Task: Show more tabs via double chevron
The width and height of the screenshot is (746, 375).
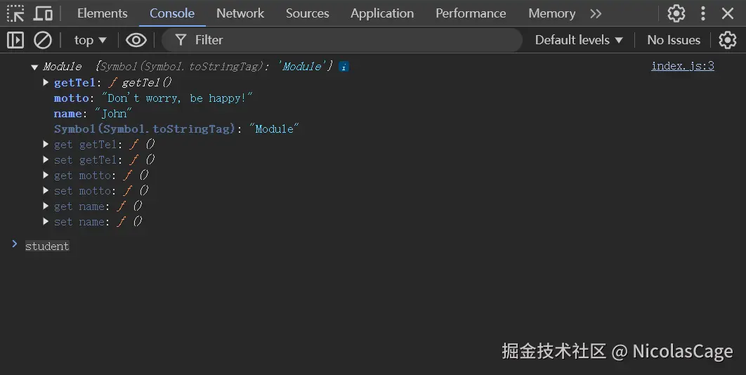Action: [596, 13]
